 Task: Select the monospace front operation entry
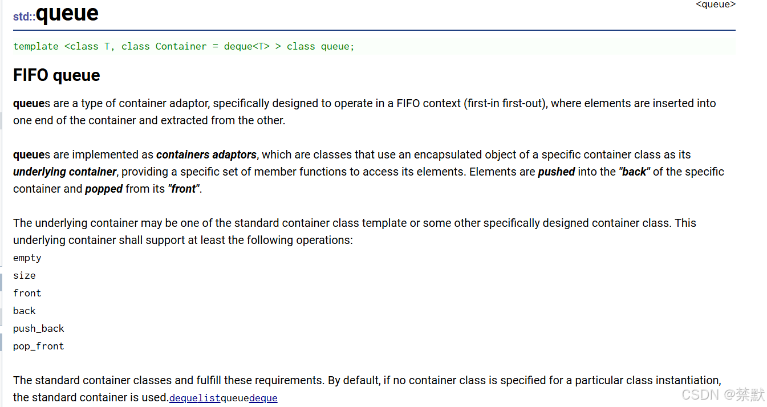pos(27,293)
